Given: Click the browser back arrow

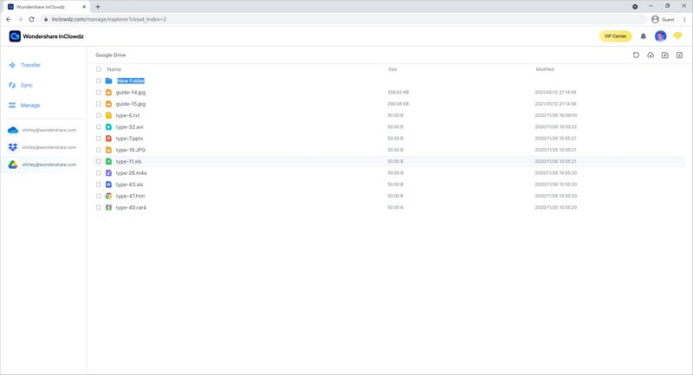Looking at the screenshot, I should tap(9, 19).
